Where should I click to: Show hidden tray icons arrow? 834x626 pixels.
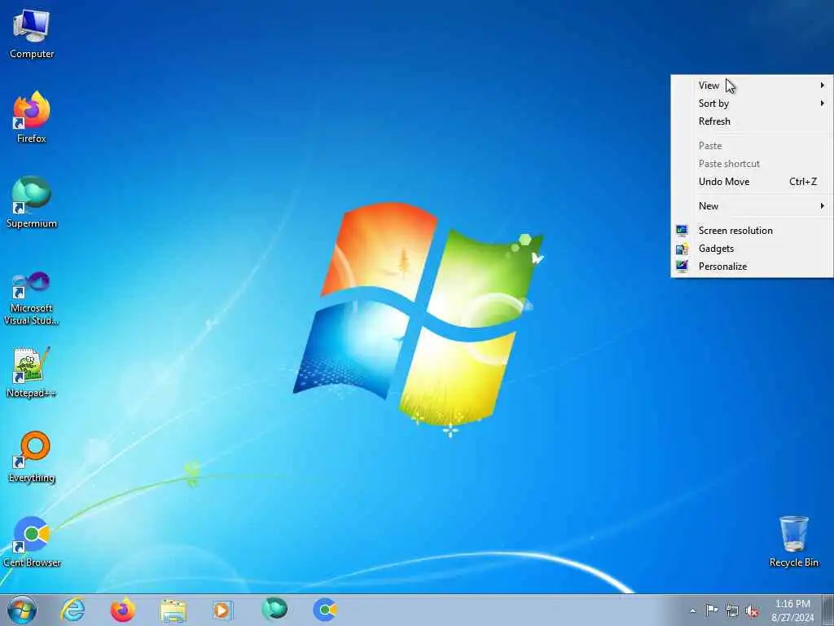(692, 611)
